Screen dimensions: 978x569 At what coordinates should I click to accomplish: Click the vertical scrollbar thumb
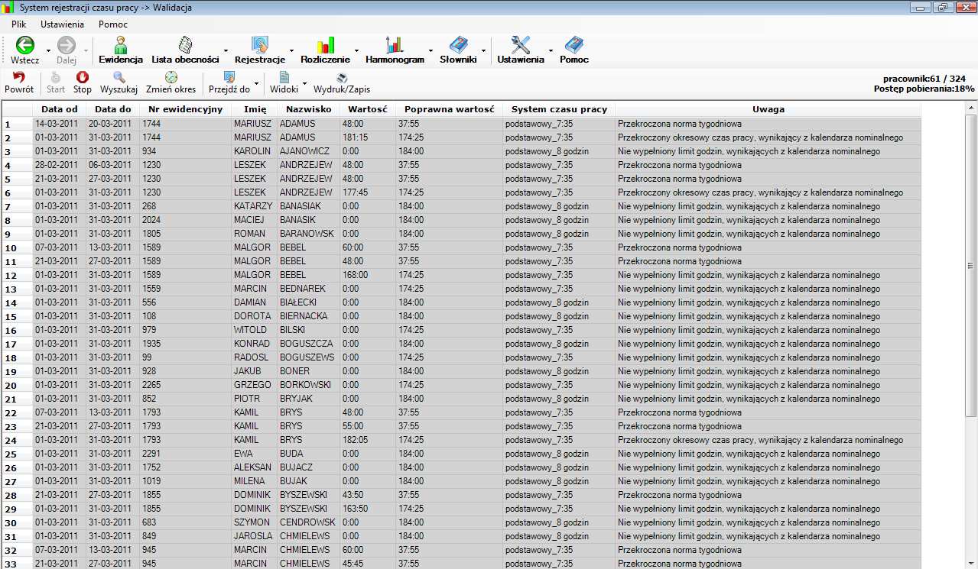(971, 265)
